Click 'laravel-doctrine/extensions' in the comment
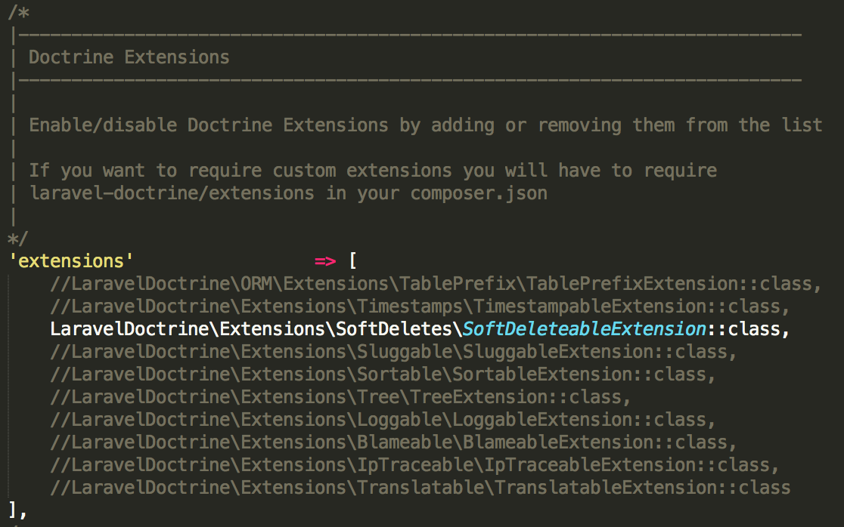Image resolution: width=844 pixels, height=527 pixels. click(172, 193)
